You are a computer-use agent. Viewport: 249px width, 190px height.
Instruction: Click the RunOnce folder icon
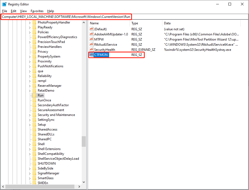34,100
